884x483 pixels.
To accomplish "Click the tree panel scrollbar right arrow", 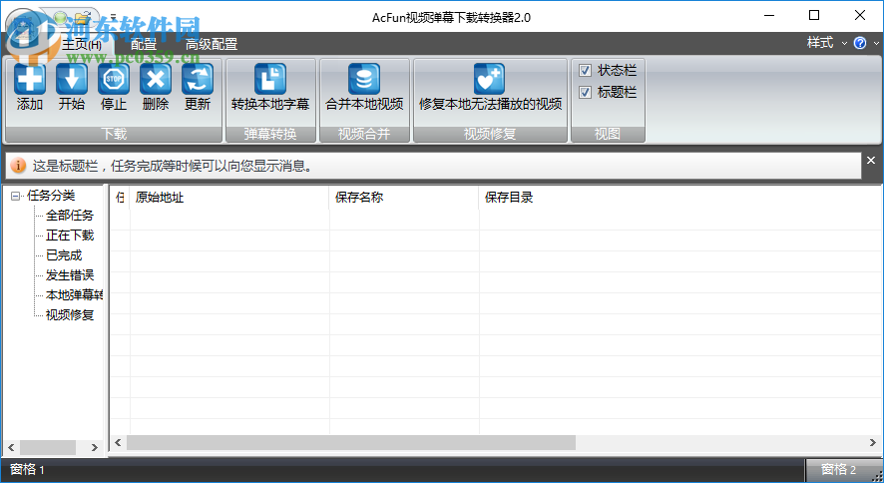I will point(94,447).
